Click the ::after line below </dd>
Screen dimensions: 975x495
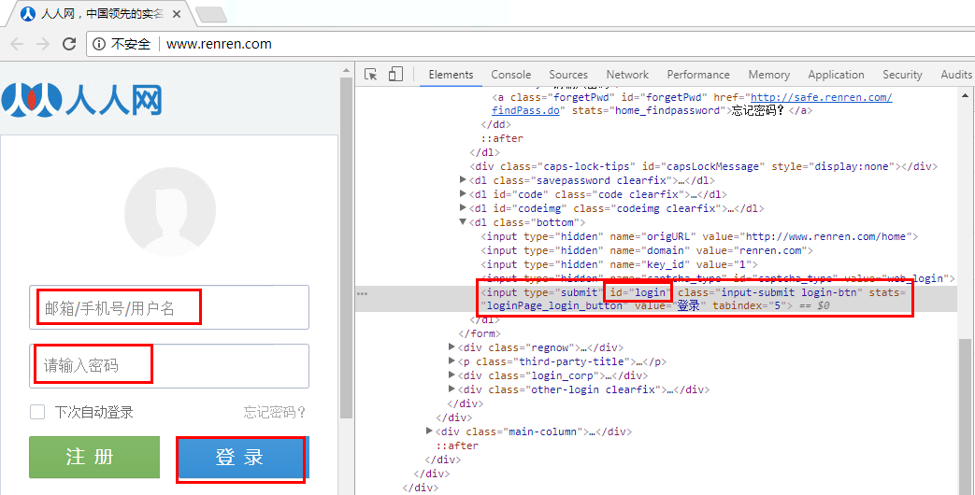pos(502,138)
